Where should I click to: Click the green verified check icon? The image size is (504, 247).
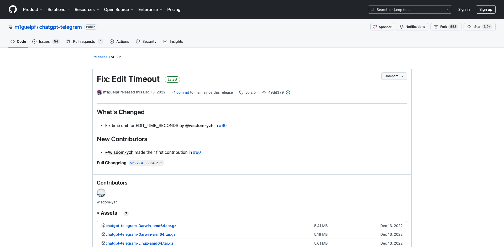pyautogui.click(x=288, y=92)
